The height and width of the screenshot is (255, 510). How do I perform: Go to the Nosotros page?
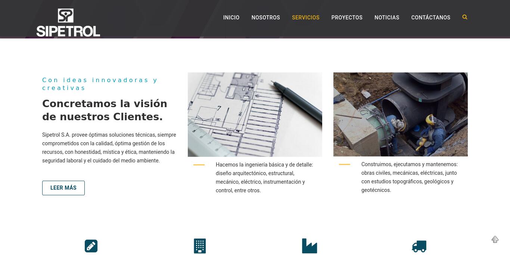(266, 18)
